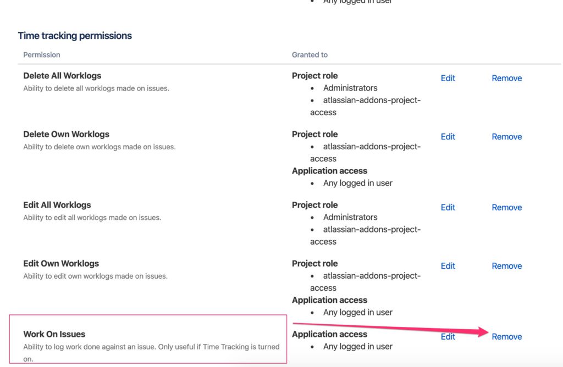Edit the Edit All Worklogs permission
Viewport: 563px width, 367px height.
click(x=448, y=207)
